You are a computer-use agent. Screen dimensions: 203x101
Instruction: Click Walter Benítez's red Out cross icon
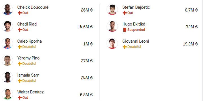click(19, 98)
